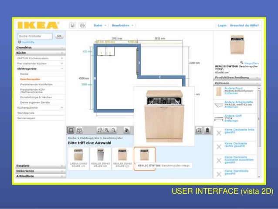Collapse the Optionen panel
278x209 pixels.
(237, 83)
